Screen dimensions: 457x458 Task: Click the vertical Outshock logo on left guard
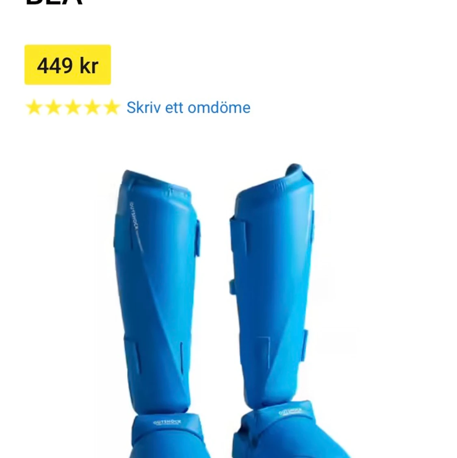(134, 215)
